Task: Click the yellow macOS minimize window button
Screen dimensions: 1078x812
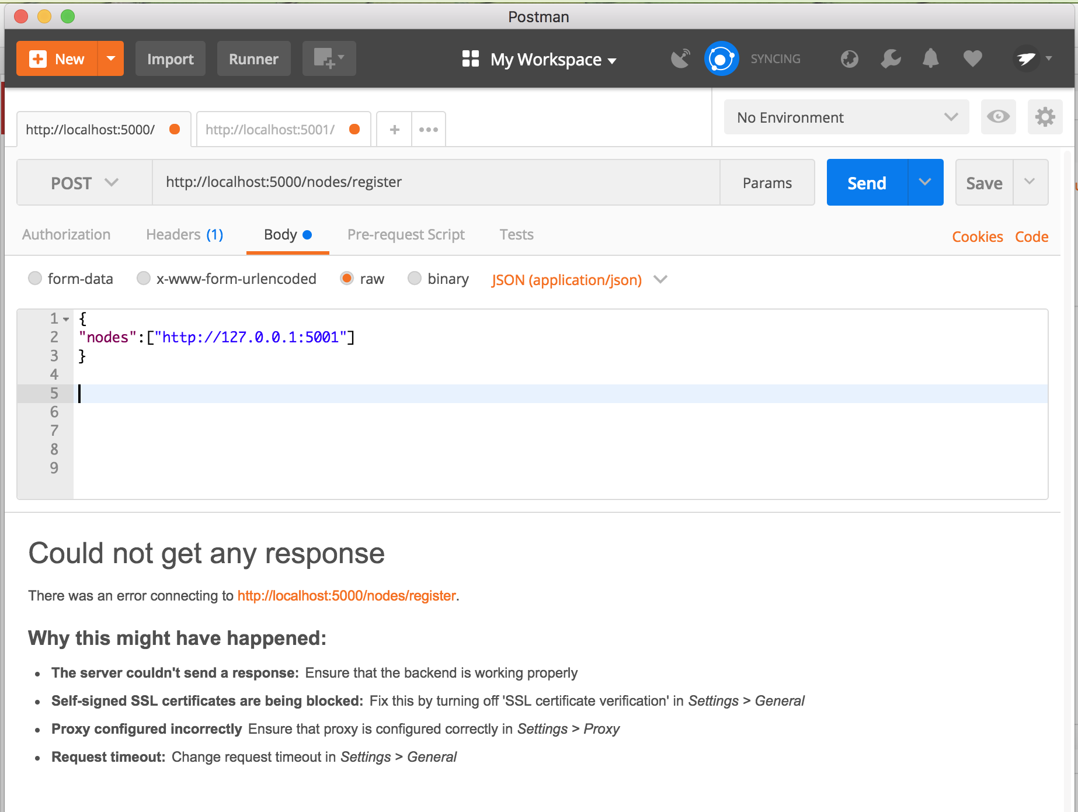Action: (x=44, y=16)
